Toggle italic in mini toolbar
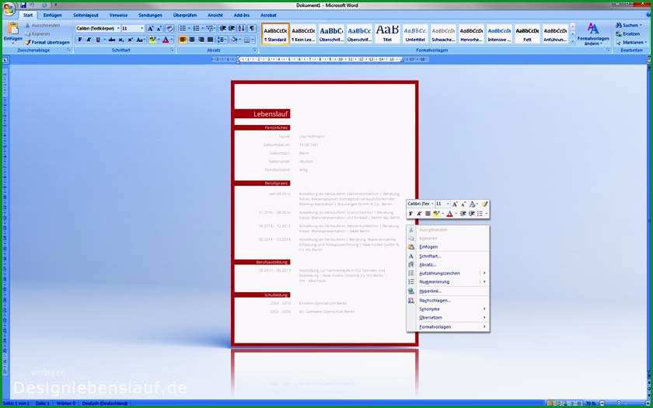 419,214
